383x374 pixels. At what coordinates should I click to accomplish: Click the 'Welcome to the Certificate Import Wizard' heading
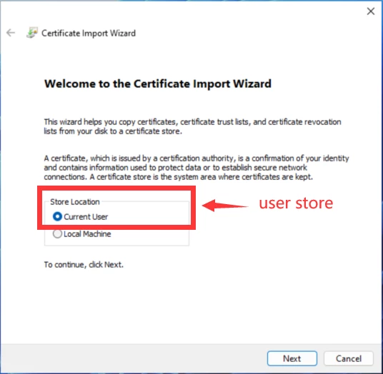pyautogui.click(x=158, y=84)
